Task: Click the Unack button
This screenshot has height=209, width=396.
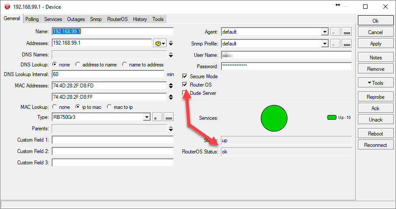Action: (x=375, y=120)
